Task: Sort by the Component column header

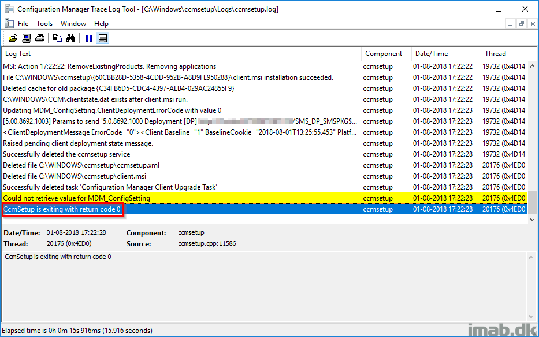Action: point(384,54)
